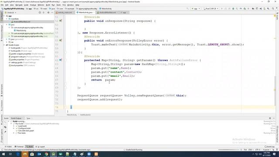
Task: Open the Tools menu
Action: [58, 5]
